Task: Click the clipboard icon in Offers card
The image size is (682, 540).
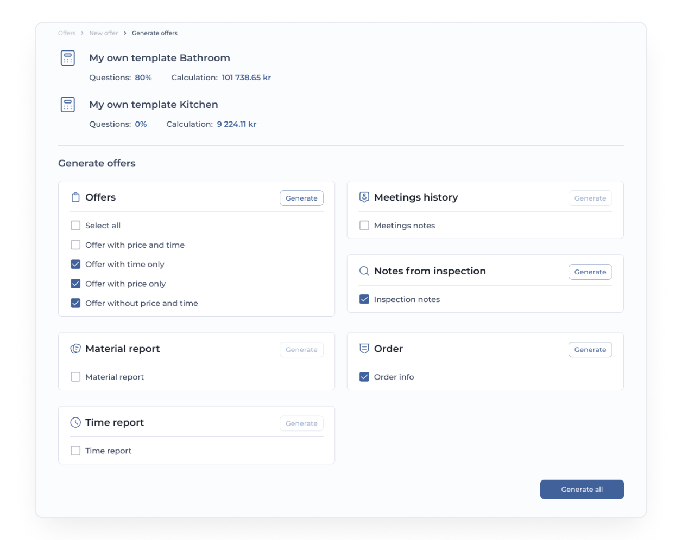Action: 75,197
